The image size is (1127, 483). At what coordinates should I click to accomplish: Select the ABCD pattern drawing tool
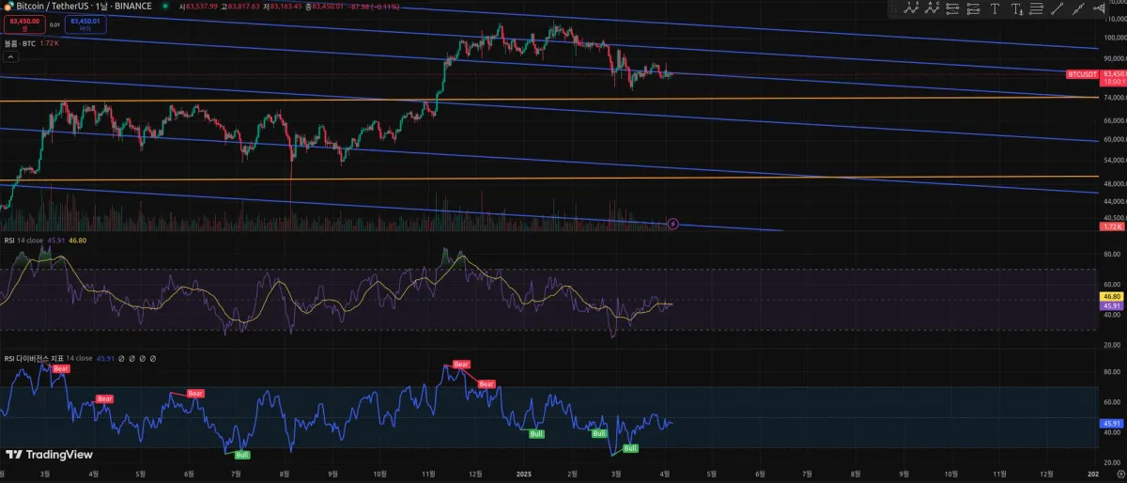click(932, 8)
